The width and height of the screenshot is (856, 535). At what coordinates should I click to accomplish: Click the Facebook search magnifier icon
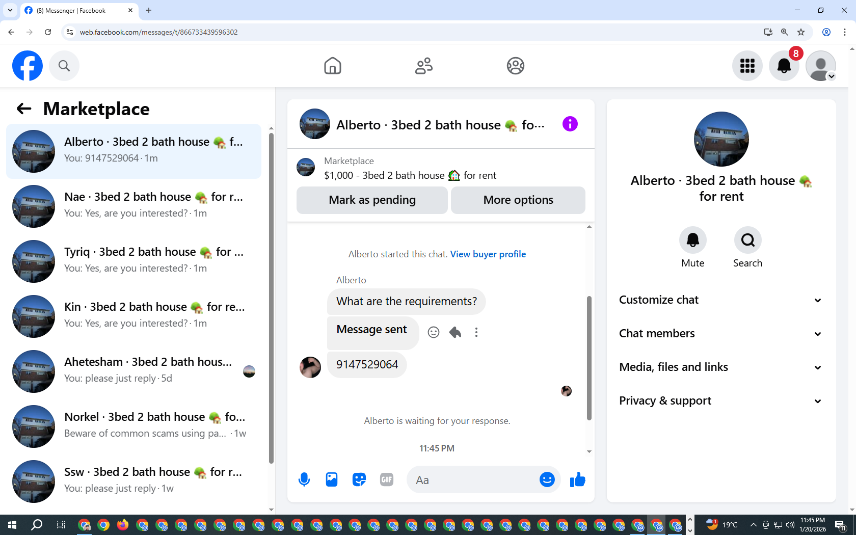click(64, 66)
